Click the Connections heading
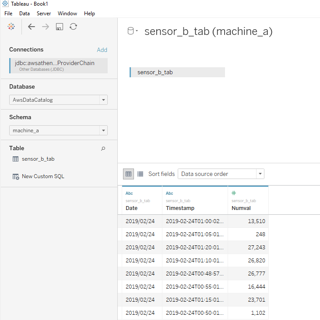Viewport: 320px width, 320px height. pyautogui.click(x=26, y=50)
